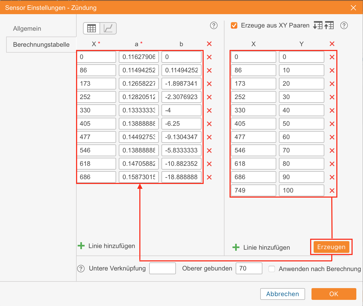Enable Anwenden nach Berechnung checkbox

point(272,269)
